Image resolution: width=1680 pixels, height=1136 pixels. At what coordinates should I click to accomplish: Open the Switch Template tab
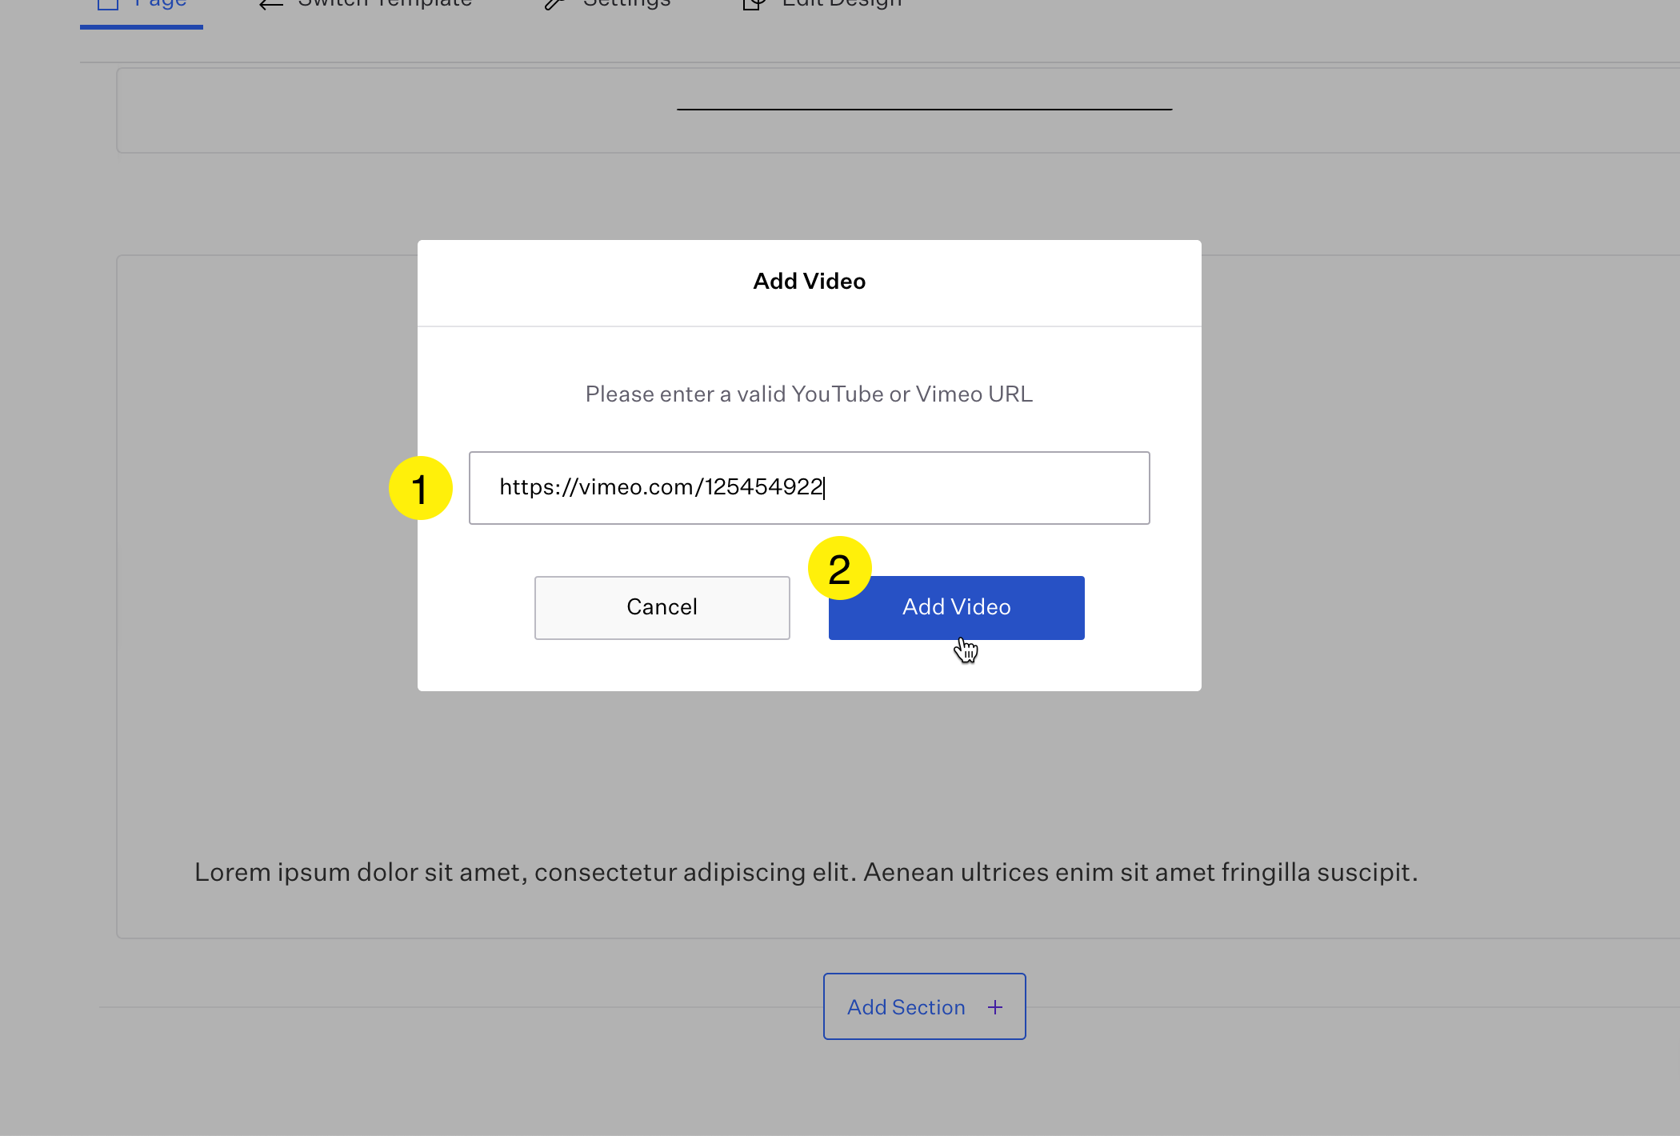point(384,5)
